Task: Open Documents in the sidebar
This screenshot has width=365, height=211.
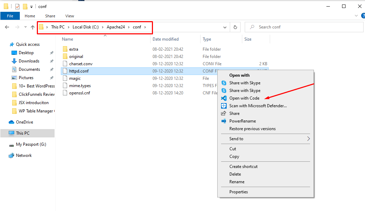Action: pyautogui.click(x=29, y=69)
